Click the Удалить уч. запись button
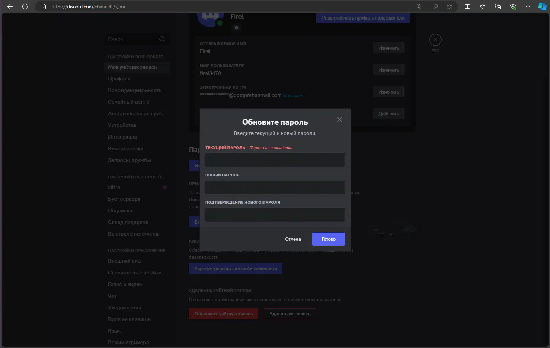Screen dimensions: 550x348 [x=290, y=314]
